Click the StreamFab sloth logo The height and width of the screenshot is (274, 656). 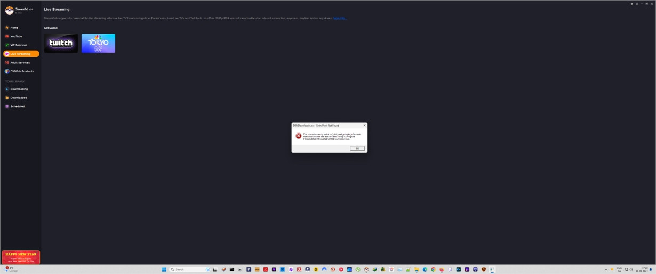pyautogui.click(x=9, y=10)
